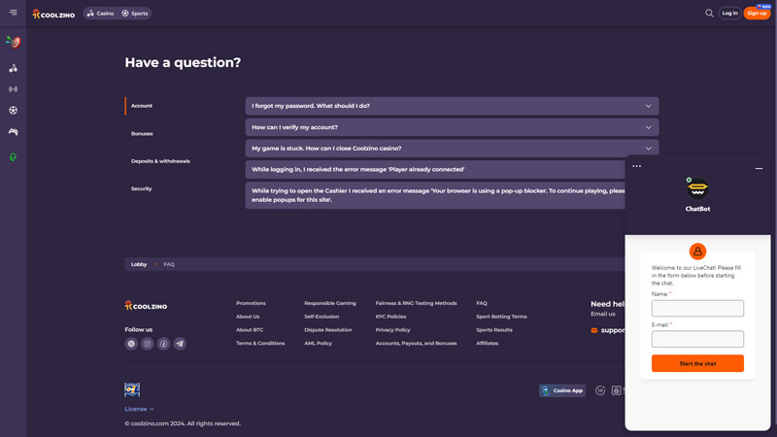Open the Responsible Gaming footer link

click(330, 303)
